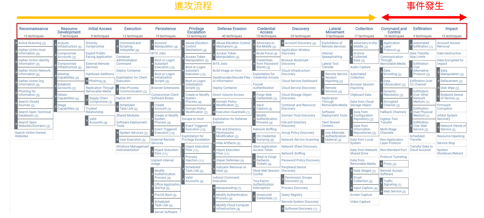The height and width of the screenshot is (218, 484).
Task: Open the Video Capture technique
Action: [360, 202]
